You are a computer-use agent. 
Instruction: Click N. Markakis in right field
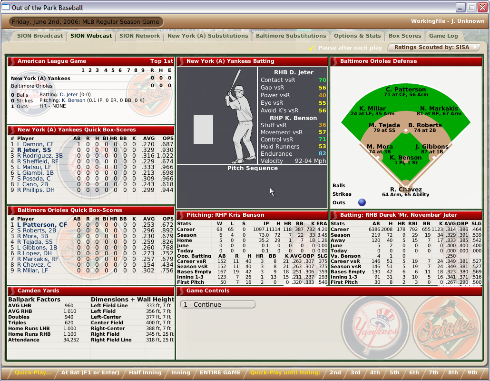pyautogui.click(x=439, y=109)
